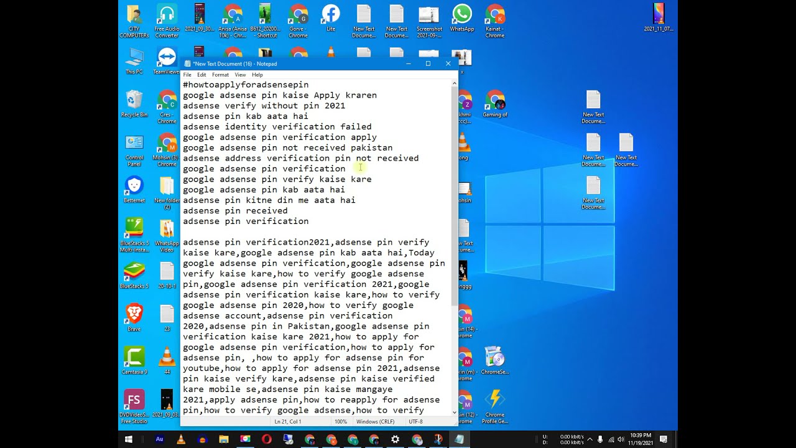
Task: Open the Gaming of Chrome shortcut
Action: point(495,104)
